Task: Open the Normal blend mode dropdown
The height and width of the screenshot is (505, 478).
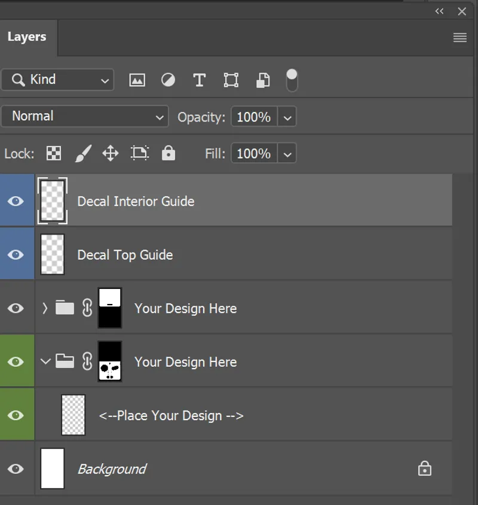Action: coord(85,117)
